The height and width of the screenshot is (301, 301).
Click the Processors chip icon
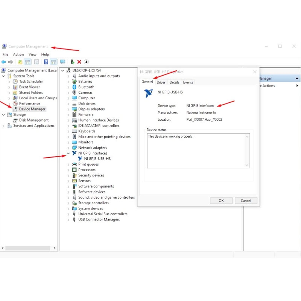click(x=74, y=170)
